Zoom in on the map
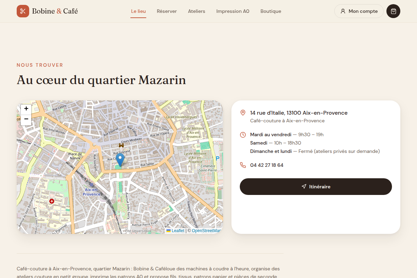 click(x=26, y=109)
